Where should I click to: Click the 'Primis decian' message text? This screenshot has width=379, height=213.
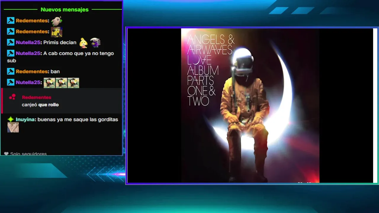(x=60, y=42)
